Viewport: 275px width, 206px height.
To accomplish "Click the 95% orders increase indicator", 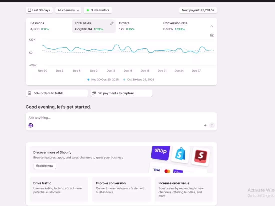I will coord(130,29).
